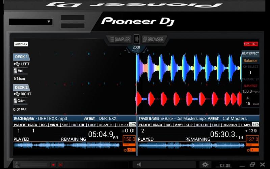Click Deck 1 LOOP status label
Viewport: 270px width, 169px height.
(x=92, y=125)
